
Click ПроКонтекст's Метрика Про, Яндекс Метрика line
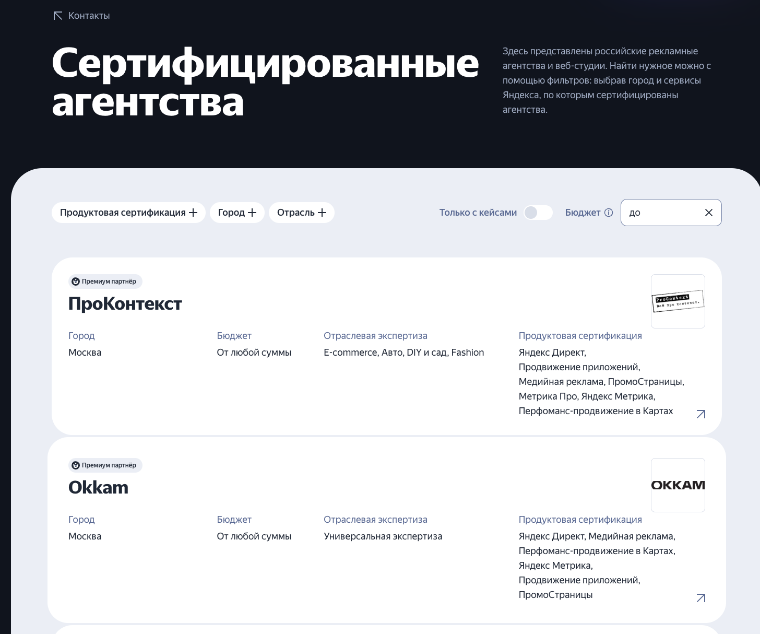[587, 396]
